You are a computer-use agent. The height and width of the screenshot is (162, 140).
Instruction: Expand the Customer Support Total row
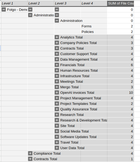point(57,54)
